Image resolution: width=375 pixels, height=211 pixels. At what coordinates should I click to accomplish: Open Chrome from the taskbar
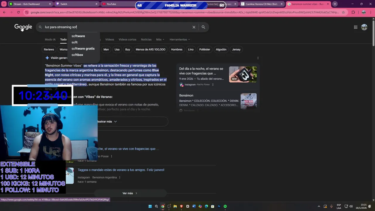click(x=163, y=206)
